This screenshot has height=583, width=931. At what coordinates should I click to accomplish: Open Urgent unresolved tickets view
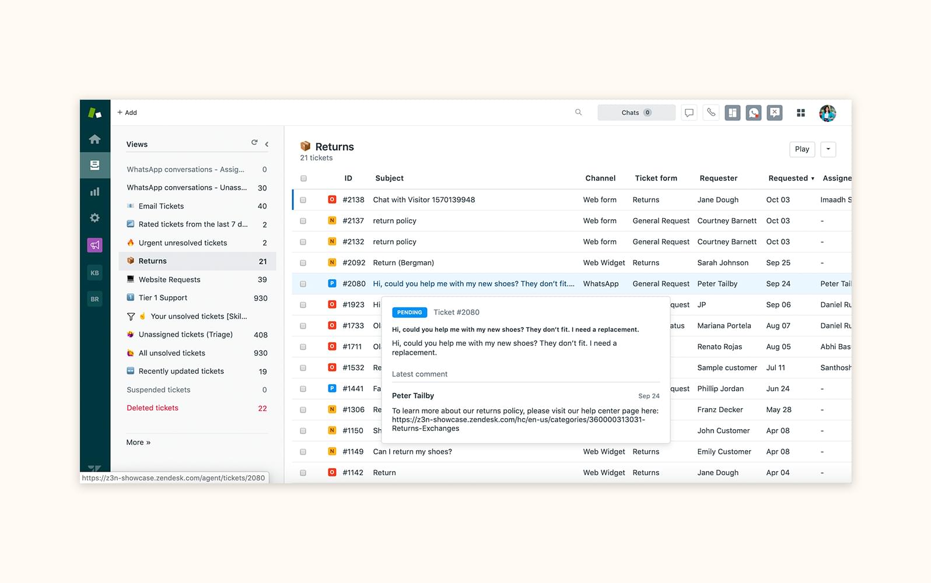tap(197, 243)
